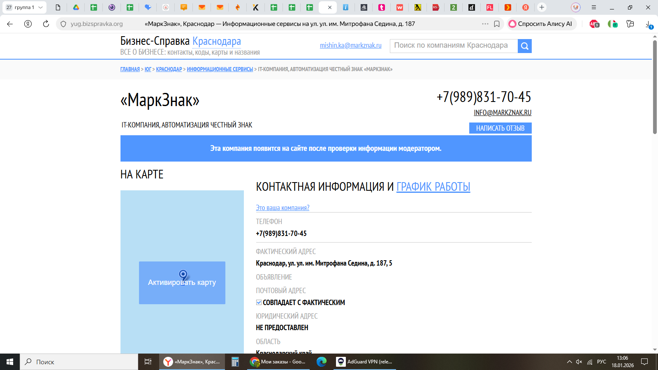Image resolution: width=658 pixels, height=370 pixels.
Task: Click the page vertical scrollbar thumb
Action: [x=655, y=86]
